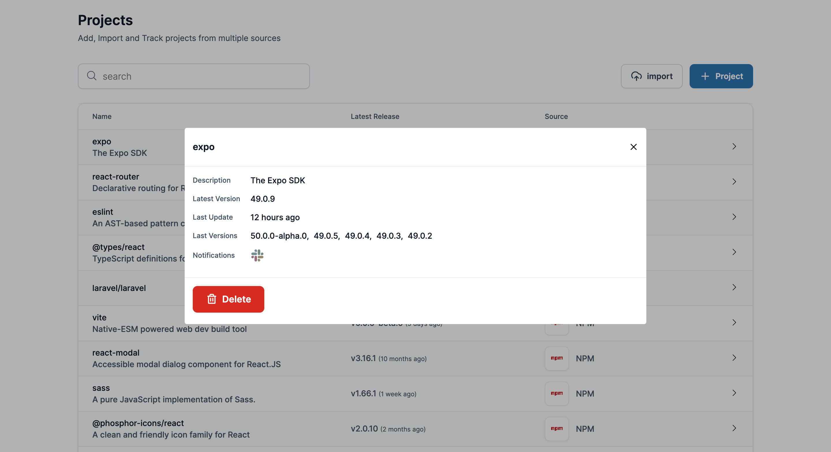Click the NPM label in react-modal row
The width and height of the screenshot is (831, 452).
(585, 358)
